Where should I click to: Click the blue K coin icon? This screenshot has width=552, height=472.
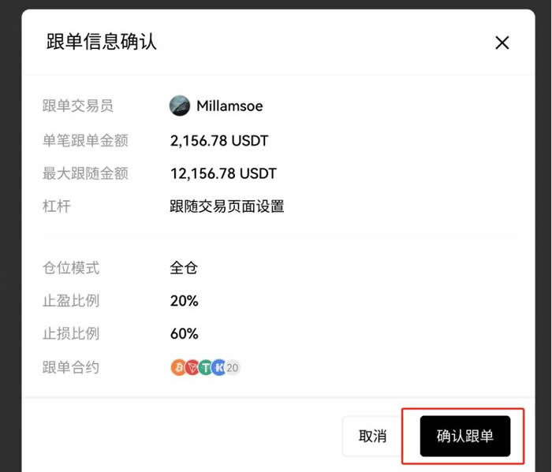pyautogui.click(x=218, y=367)
